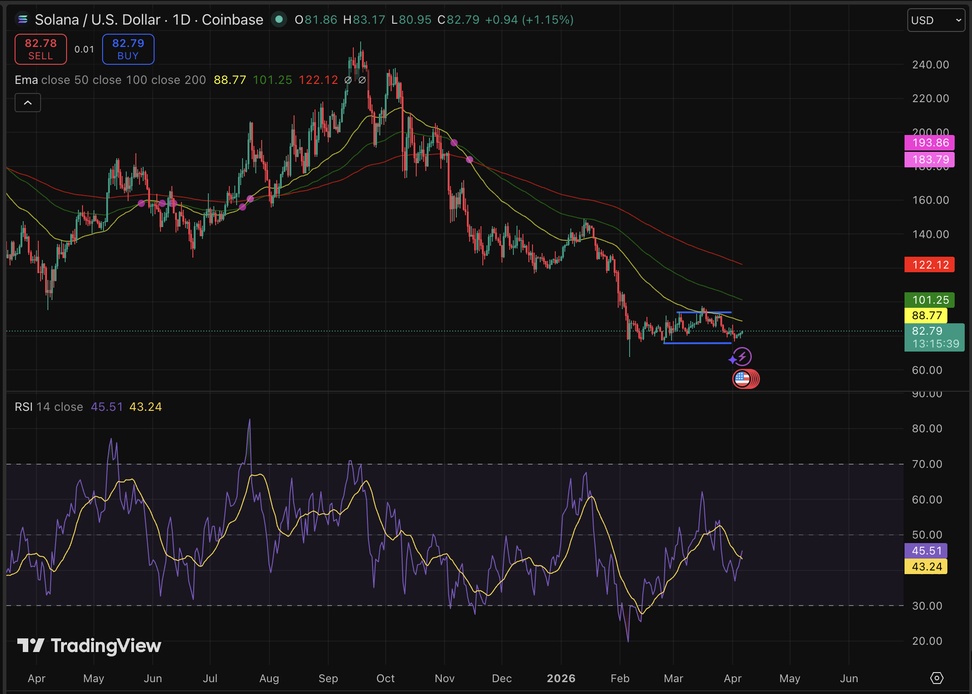The height and width of the screenshot is (694, 972).
Task: Click the green market status dot
Action: (x=279, y=20)
